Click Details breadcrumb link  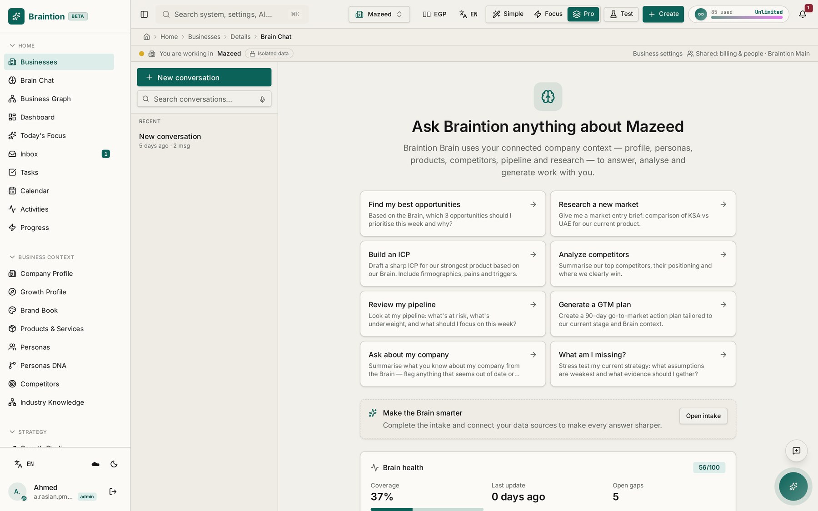click(x=240, y=37)
